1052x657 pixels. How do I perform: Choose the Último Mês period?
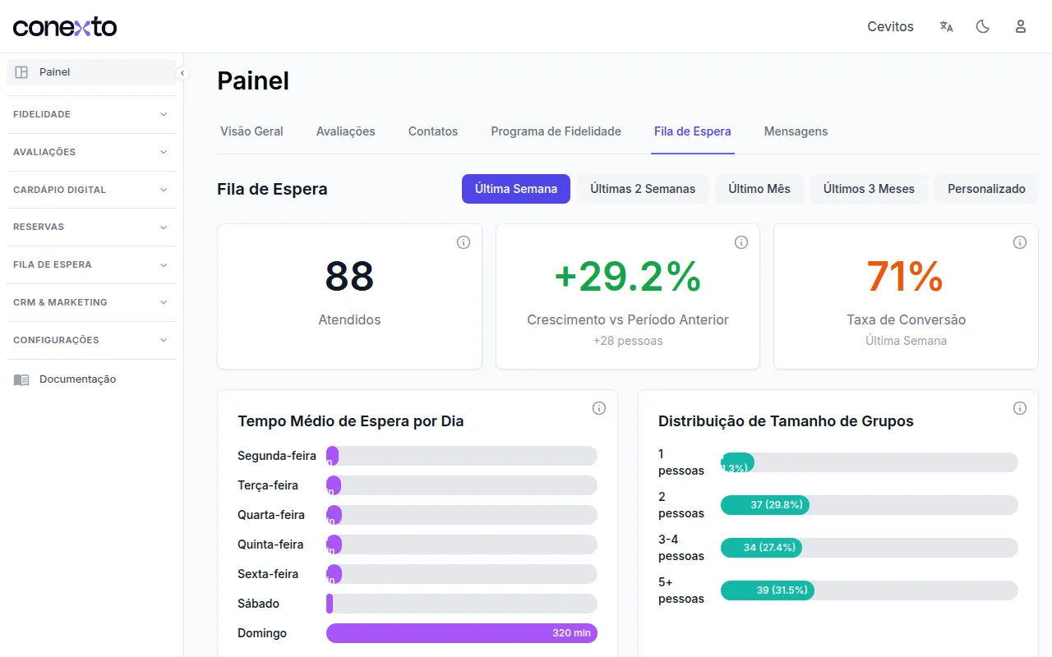point(759,189)
